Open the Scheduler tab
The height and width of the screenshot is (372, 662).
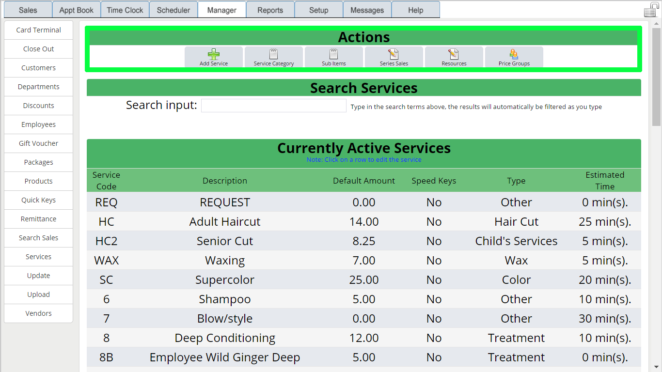pos(173,10)
